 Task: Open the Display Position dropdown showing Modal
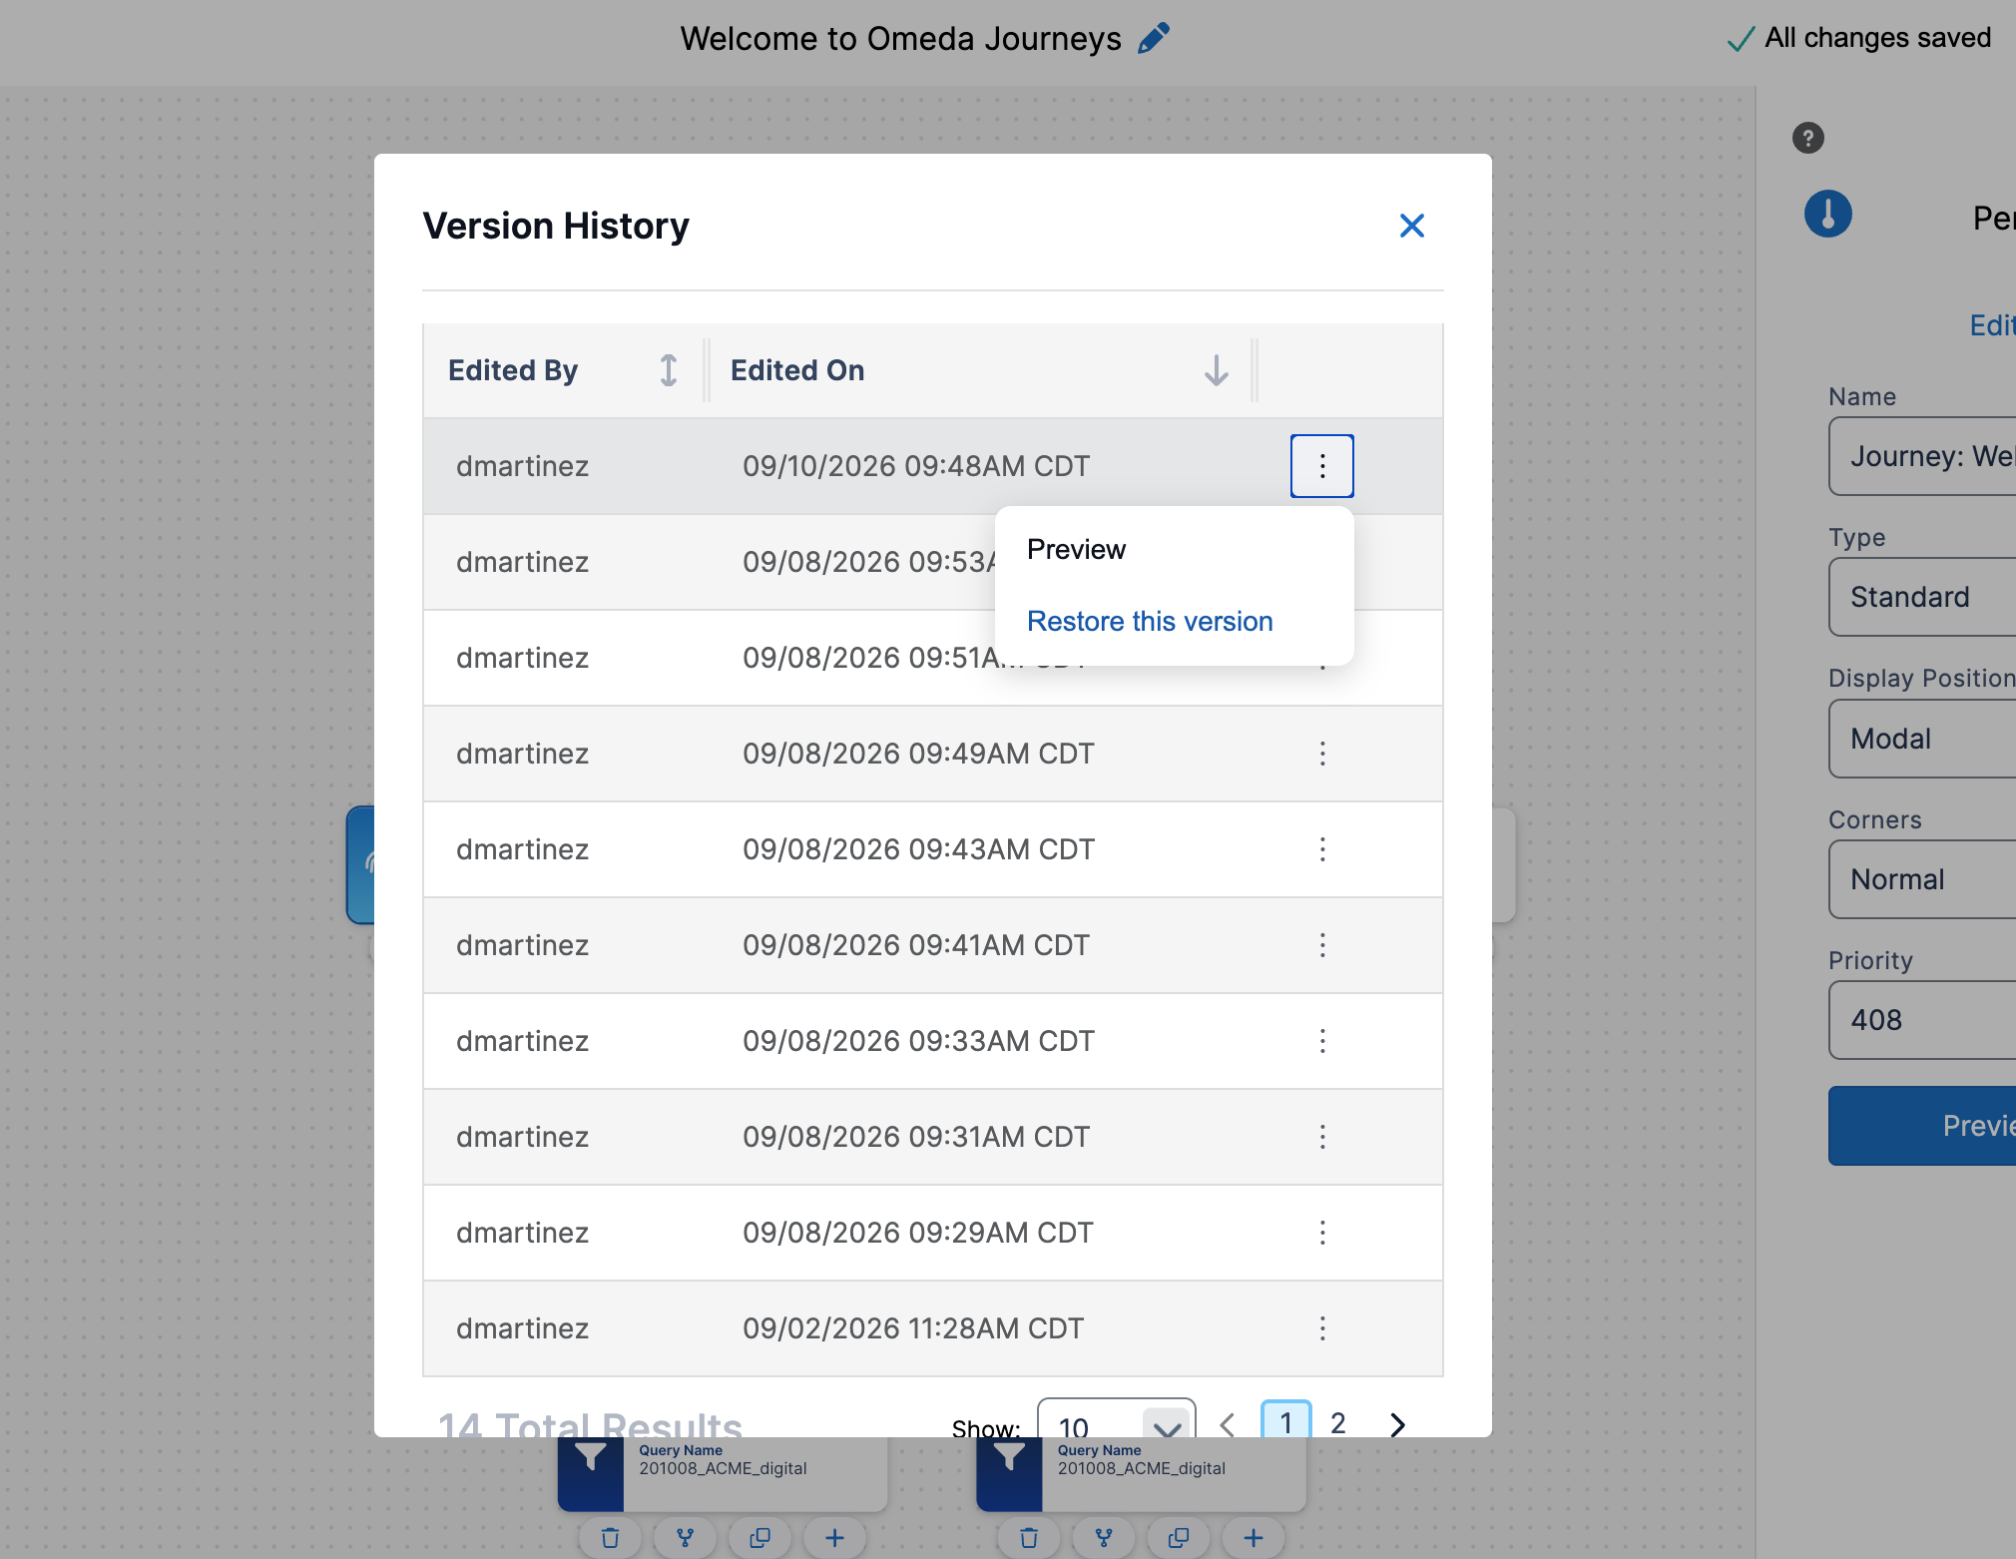click(1922, 739)
